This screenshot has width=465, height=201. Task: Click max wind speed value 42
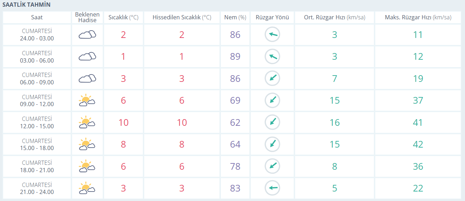click(x=418, y=144)
